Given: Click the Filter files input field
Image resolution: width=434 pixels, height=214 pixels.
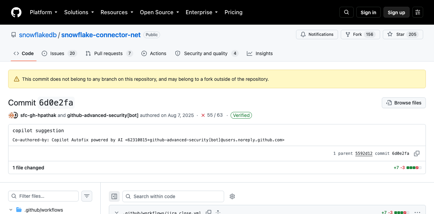Looking at the screenshot, I should pyautogui.click(x=43, y=196).
